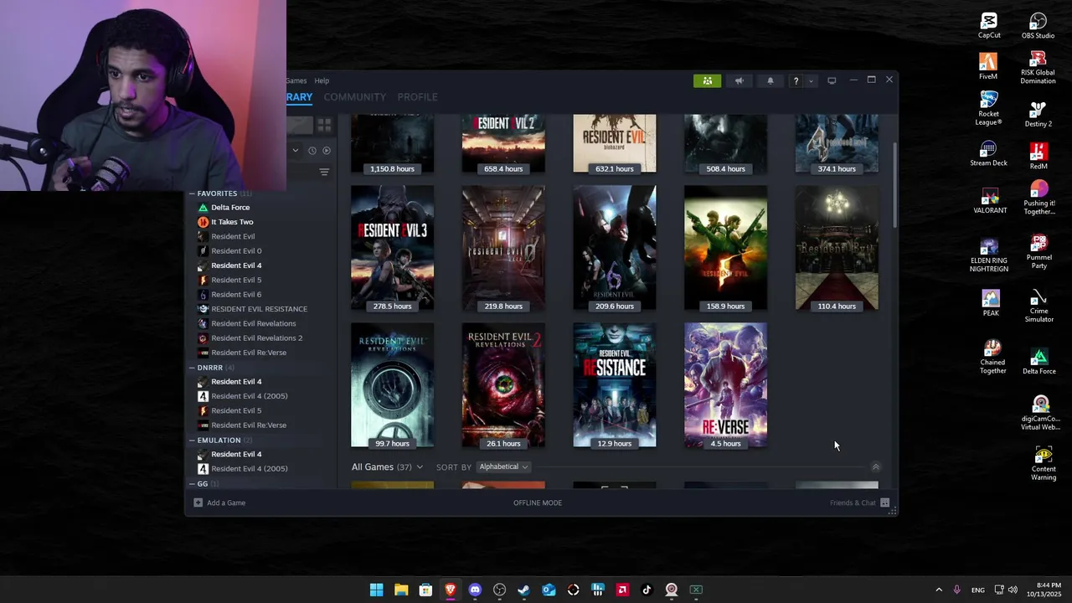Viewport: 1072px width, 603px height.
Task: Open digiCamControl Virtual Webcam desktop shortcut
Action: click(1040, 413)
